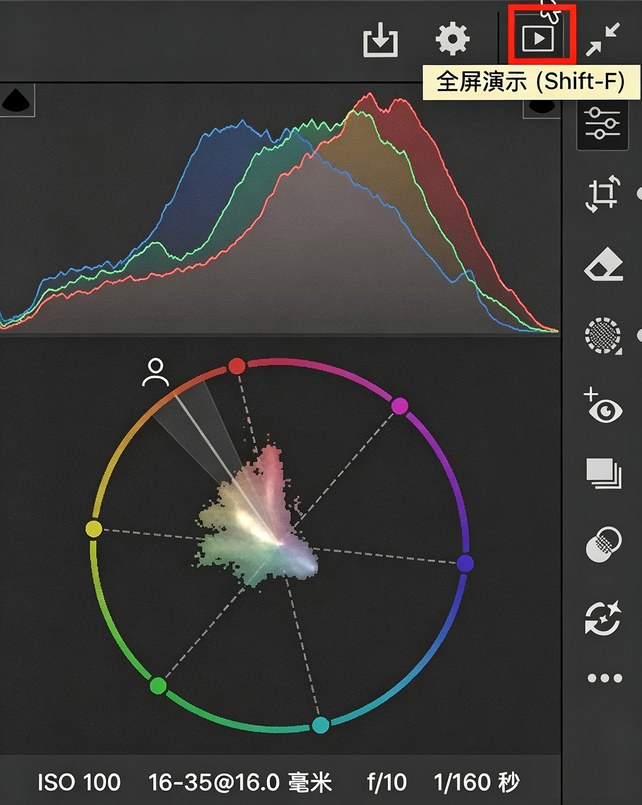Select the red hue point on wheel
642x805 pixels.
pos(236,366)
